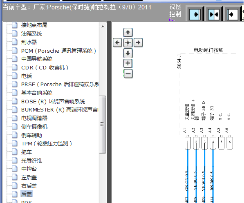Viewport: 244px width, 203px height.
Task: Open 光导纤维 in the tree
Action: (31, 161)
